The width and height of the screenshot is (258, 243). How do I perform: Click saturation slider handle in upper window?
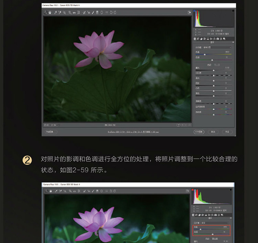coord(214,115)
